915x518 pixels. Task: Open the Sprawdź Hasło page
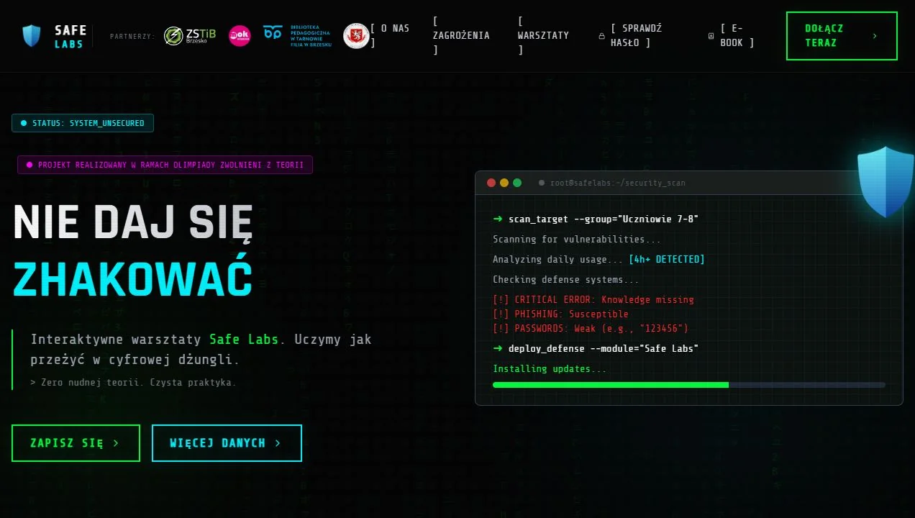pyautogui.click(x=637, y=35)
